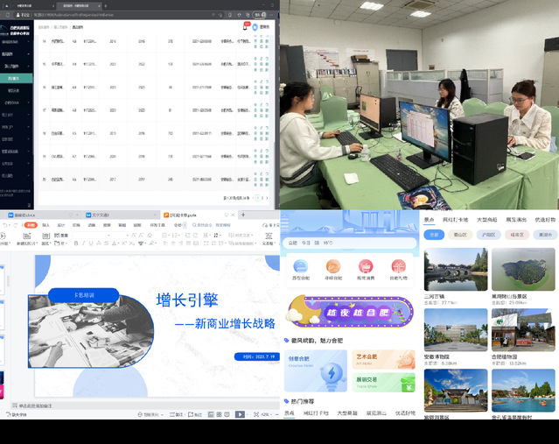
Task: Select the 全部 district filter chip
Action: pos(434,235)
